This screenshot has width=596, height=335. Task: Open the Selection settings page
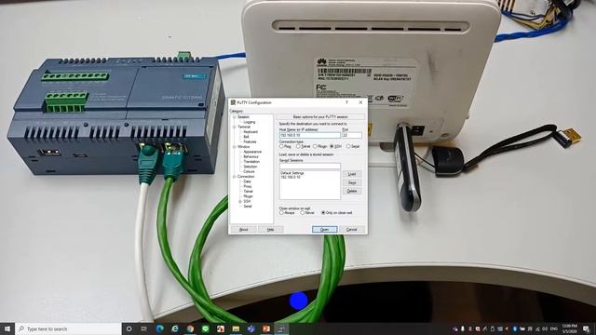(251, 167)
